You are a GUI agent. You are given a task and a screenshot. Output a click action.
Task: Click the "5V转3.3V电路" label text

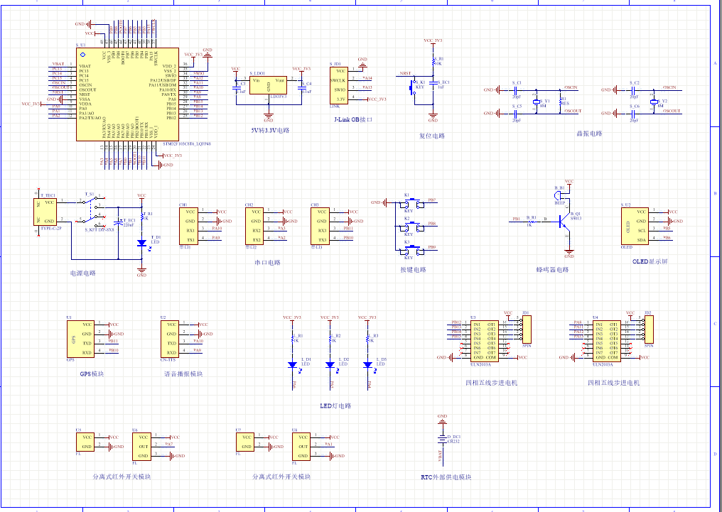tap(270, 131)
